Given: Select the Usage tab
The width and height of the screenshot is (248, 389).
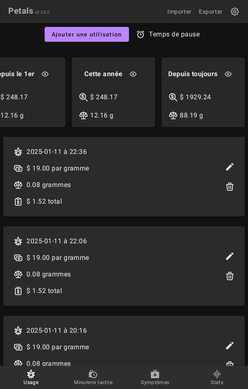Looking at the screenshot, I should (x=31, y=377).
